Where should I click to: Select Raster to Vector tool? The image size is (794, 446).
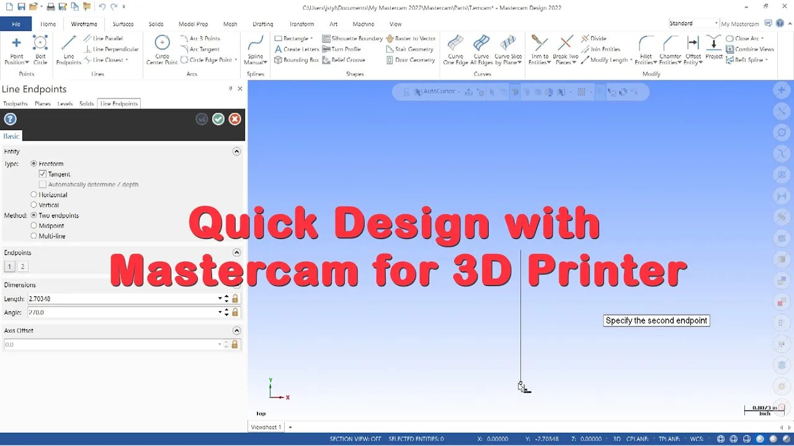tap(411, 38)
